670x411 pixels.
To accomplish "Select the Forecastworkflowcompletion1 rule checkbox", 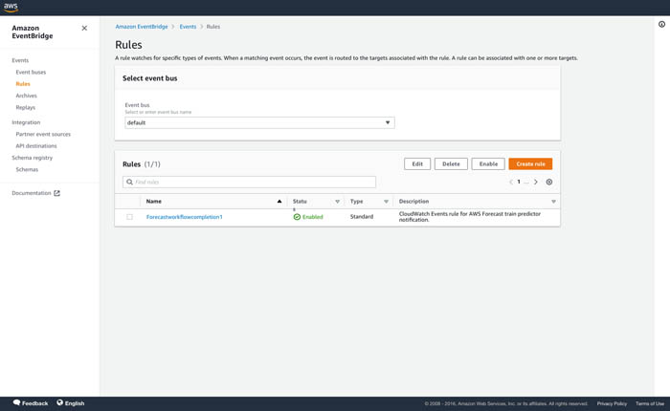I will tap(129, 217).
